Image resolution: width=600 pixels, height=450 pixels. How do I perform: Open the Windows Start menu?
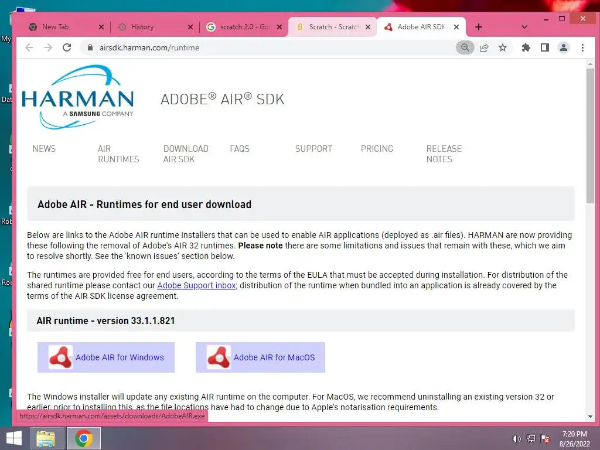[14, 438]
